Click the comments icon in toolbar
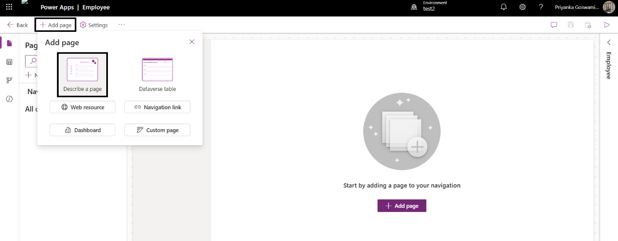 coord(554,25)
